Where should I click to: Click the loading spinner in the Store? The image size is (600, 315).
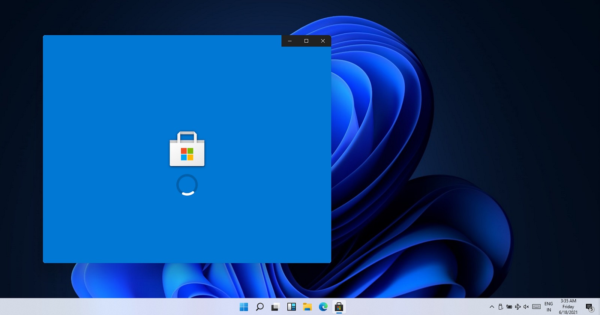tap(187, 185)
